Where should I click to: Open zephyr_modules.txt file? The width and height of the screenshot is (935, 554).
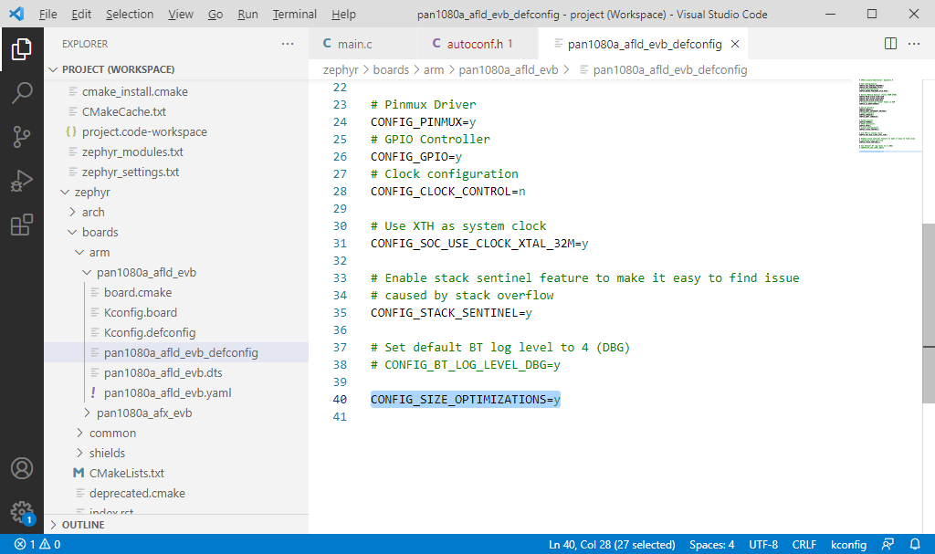tap(176, 152)
